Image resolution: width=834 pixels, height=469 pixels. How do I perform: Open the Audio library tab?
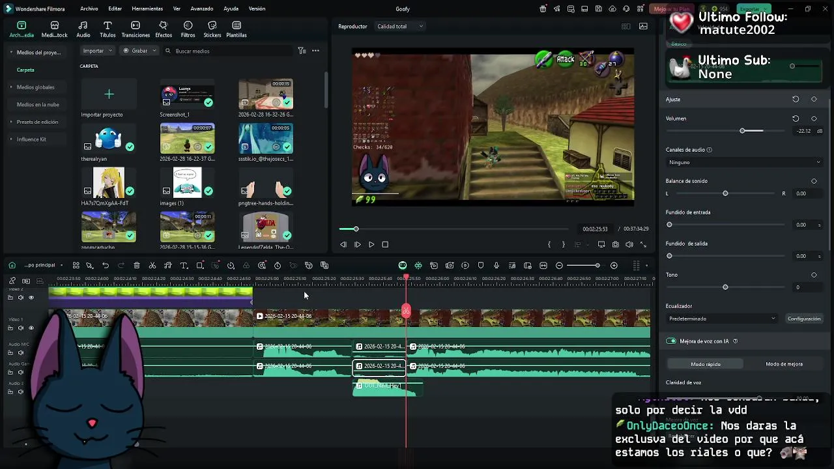(83, 29)
